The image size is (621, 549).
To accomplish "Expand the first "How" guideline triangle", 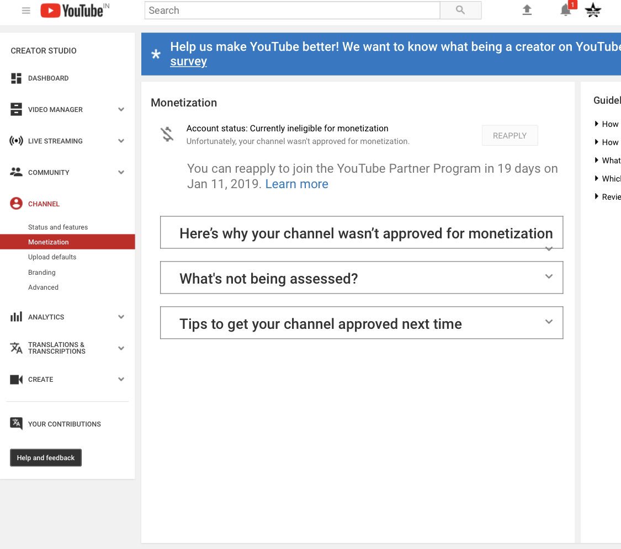I will coord(597,124).
